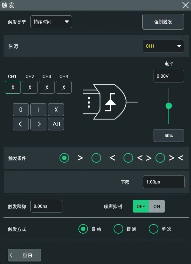The width and height of the screenshot is (191, 264).
Task: Click the 下限 time input field
Action: tap(164, 182)
